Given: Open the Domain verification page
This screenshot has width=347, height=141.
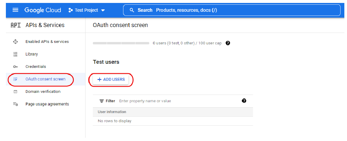Looking at the screenshot, I should [x=43, y=92].
